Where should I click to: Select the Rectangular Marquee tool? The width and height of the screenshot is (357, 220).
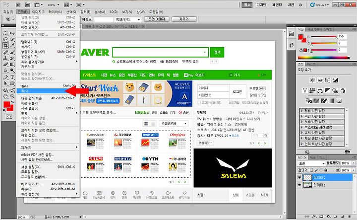(x=5, y=33)
